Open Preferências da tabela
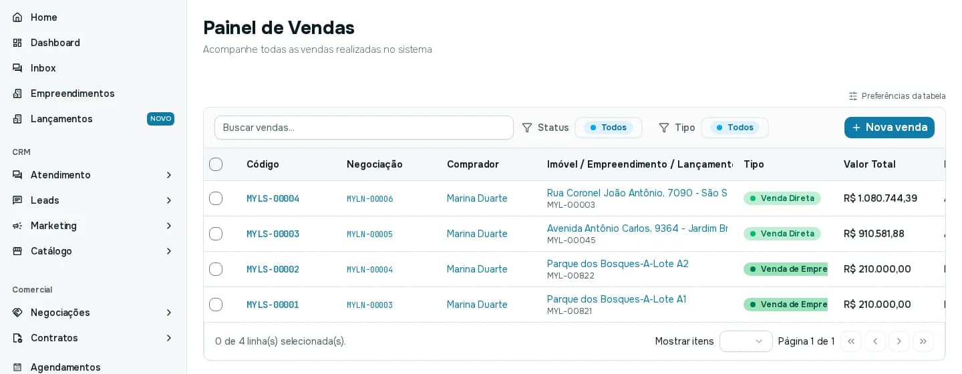962x374 pixels. [897, 96]
